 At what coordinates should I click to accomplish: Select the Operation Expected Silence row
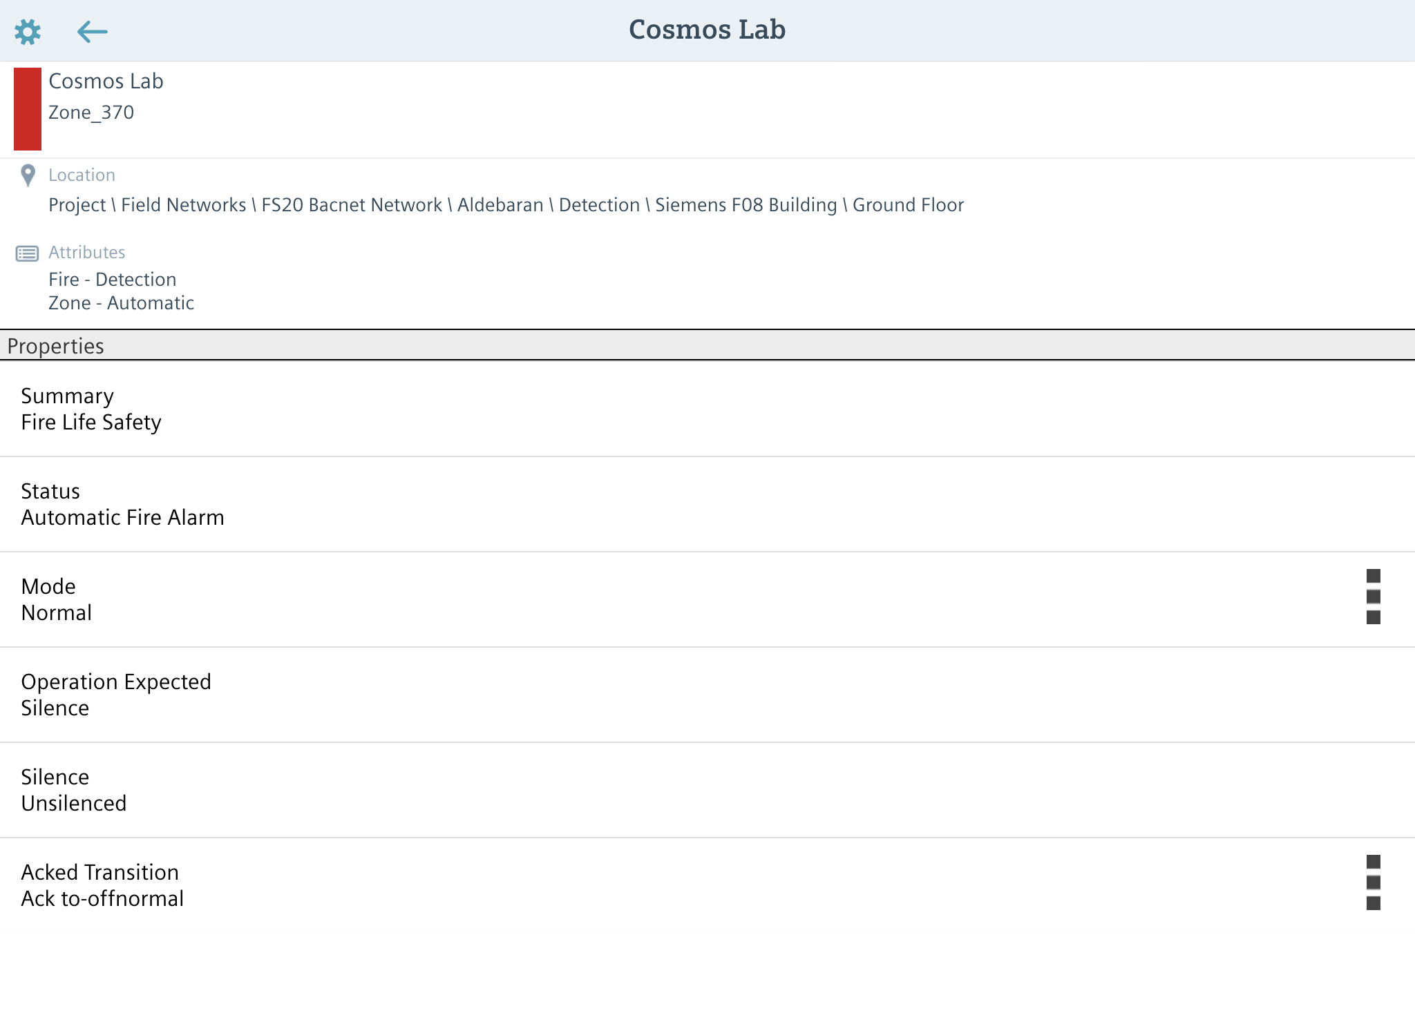116,695
